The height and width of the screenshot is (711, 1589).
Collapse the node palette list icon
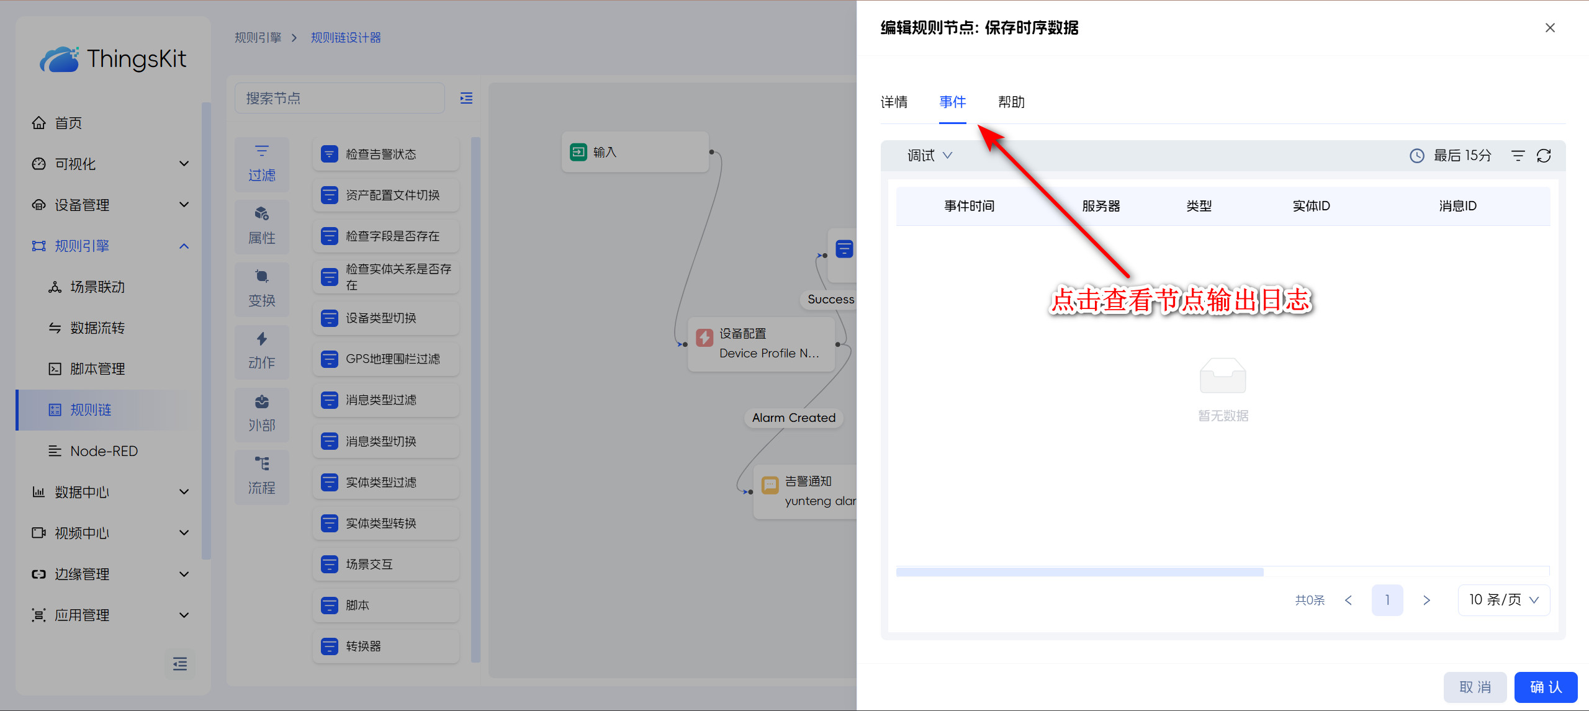pos(466,98)
